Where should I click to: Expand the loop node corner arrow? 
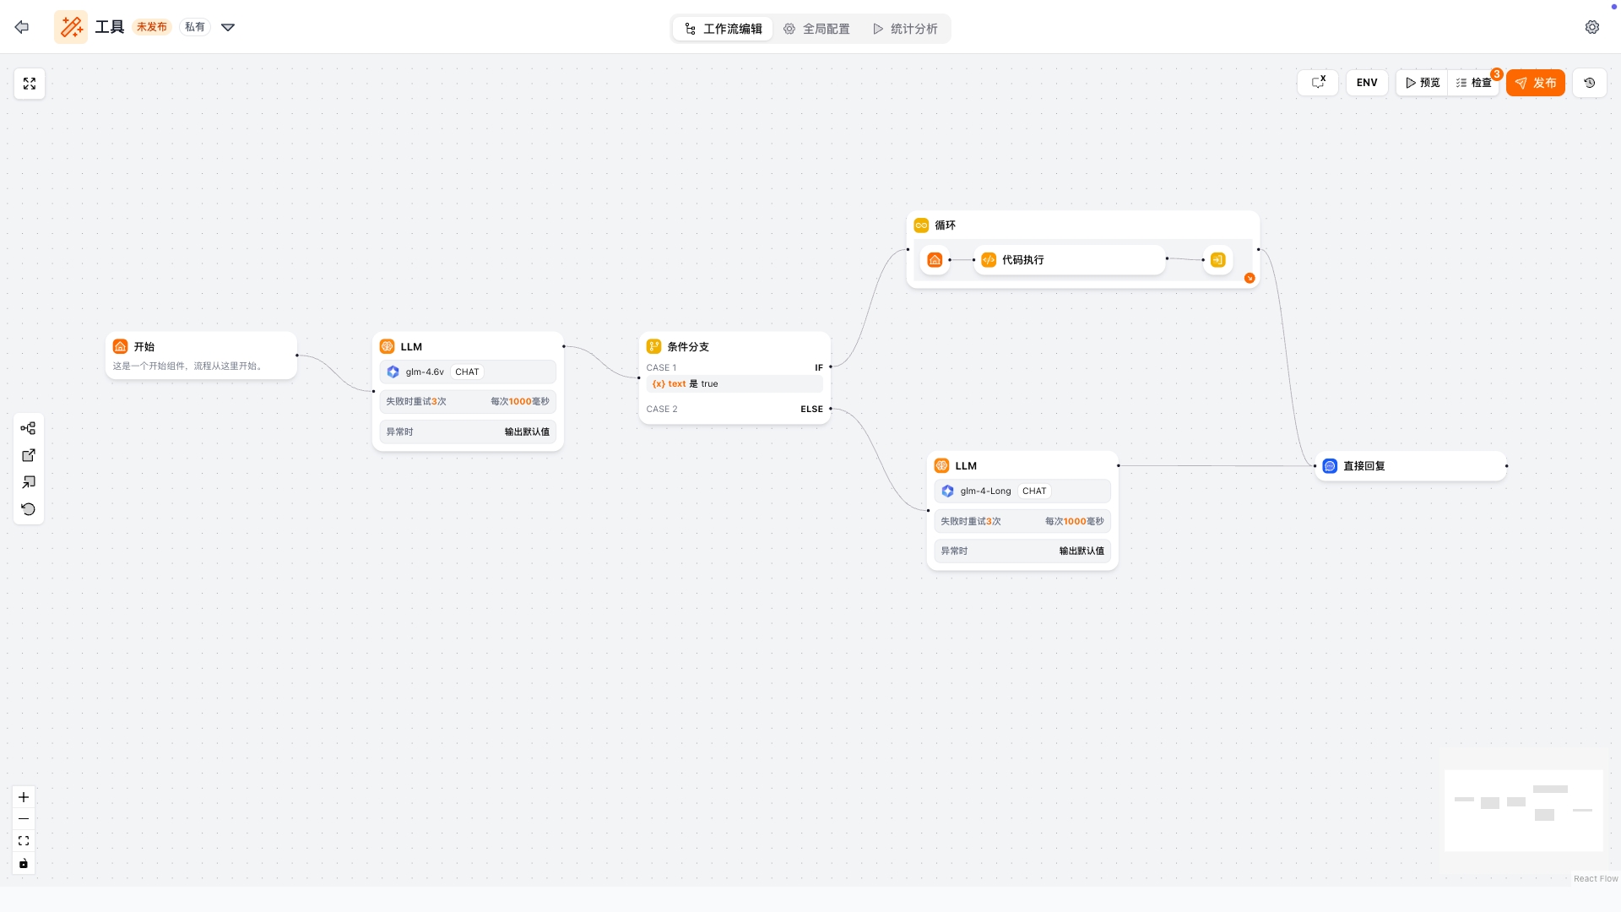pyautogui.click(x=1250, y=278)
